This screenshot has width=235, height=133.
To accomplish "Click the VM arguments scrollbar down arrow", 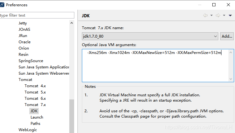I will [231, 79].
